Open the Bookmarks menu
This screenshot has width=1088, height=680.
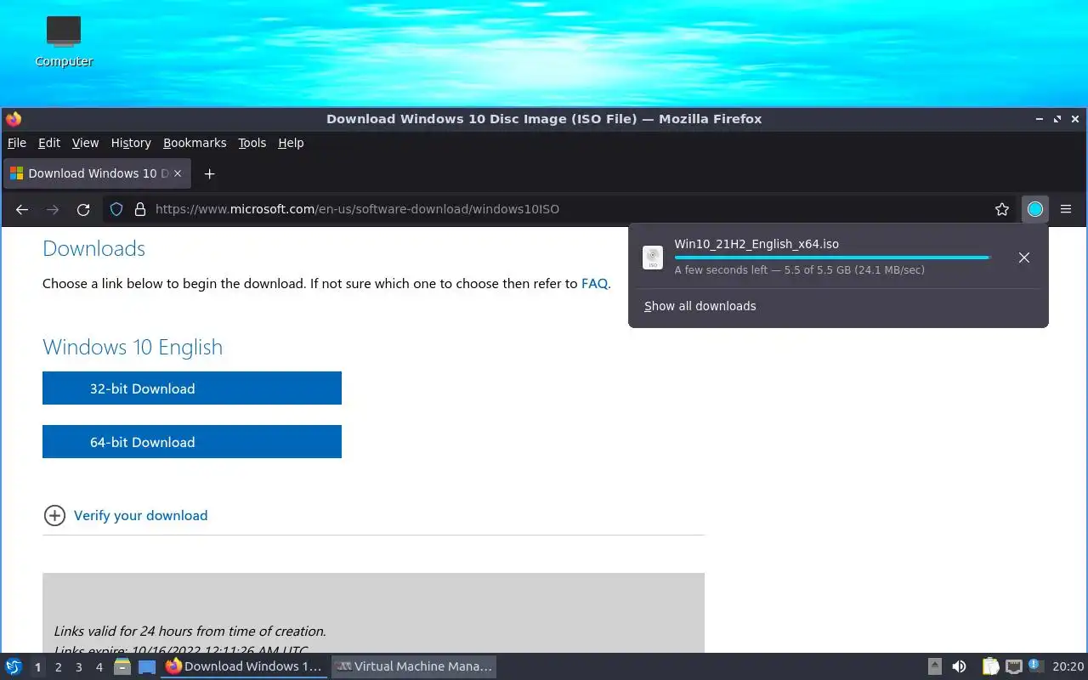[195, 143]
